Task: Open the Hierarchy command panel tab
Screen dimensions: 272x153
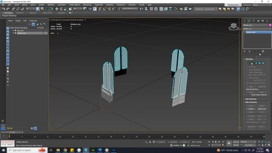Action: (x=254, y=21)
